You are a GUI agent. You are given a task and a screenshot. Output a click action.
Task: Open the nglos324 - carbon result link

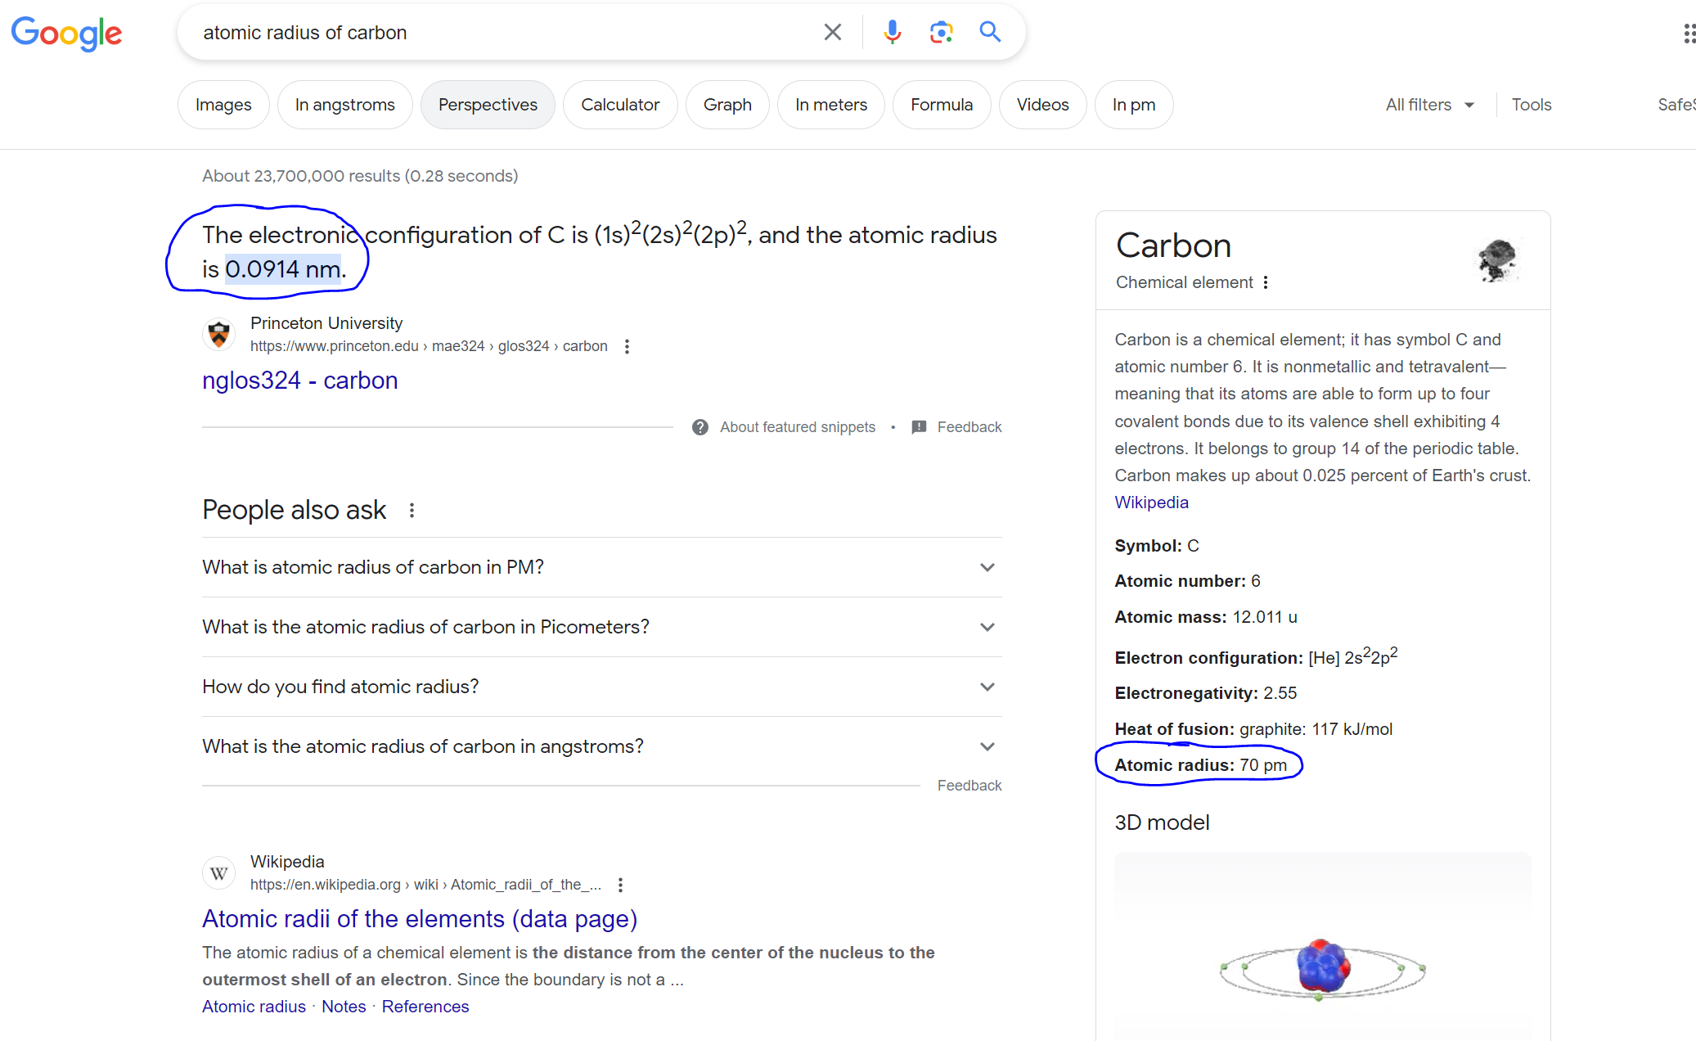coord(299,381)
